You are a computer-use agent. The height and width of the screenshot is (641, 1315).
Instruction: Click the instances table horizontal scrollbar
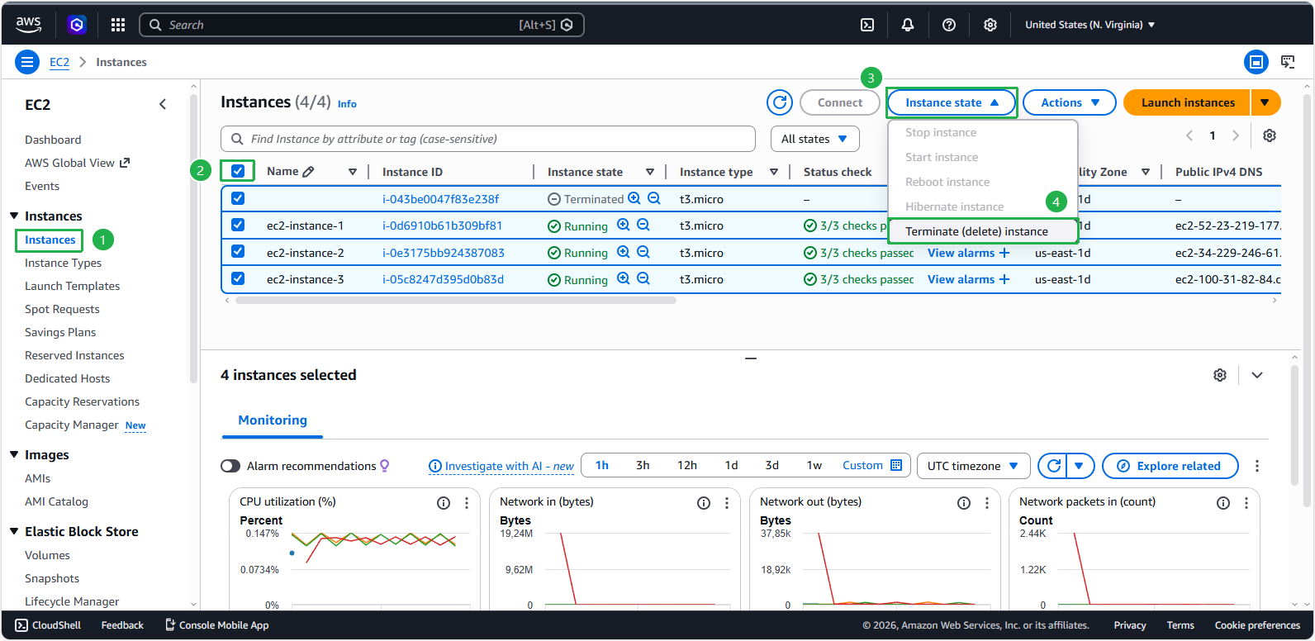[x=456, y=301]
